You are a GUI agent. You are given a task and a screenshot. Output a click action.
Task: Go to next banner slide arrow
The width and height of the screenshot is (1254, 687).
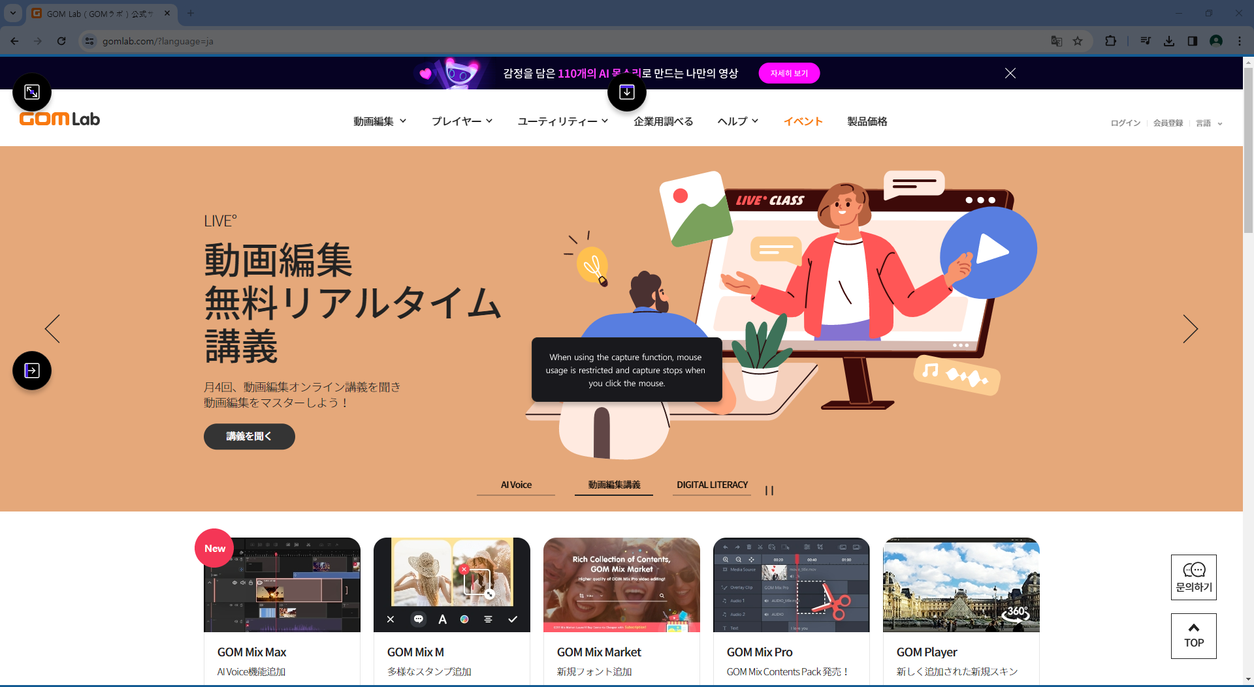(1190, 329)
